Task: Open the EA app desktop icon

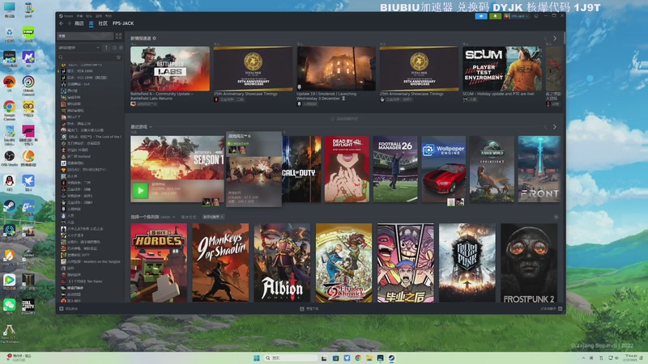Action: click(x=9, y=84)
